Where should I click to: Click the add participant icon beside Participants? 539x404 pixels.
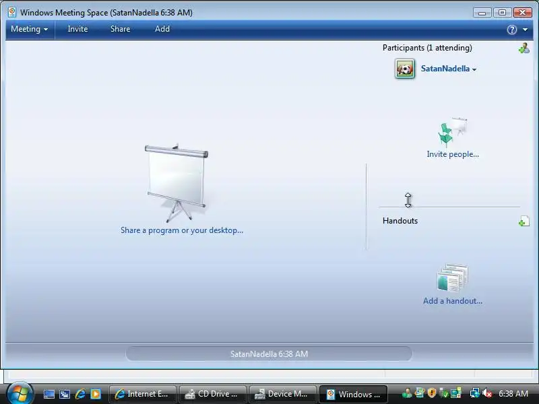(524, 48)
